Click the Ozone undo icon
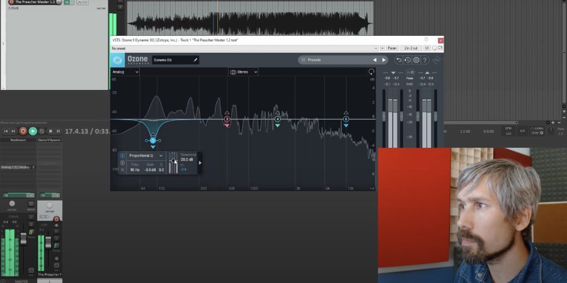The height and width of the screenshot is (283, 567). tap(399, 60)
